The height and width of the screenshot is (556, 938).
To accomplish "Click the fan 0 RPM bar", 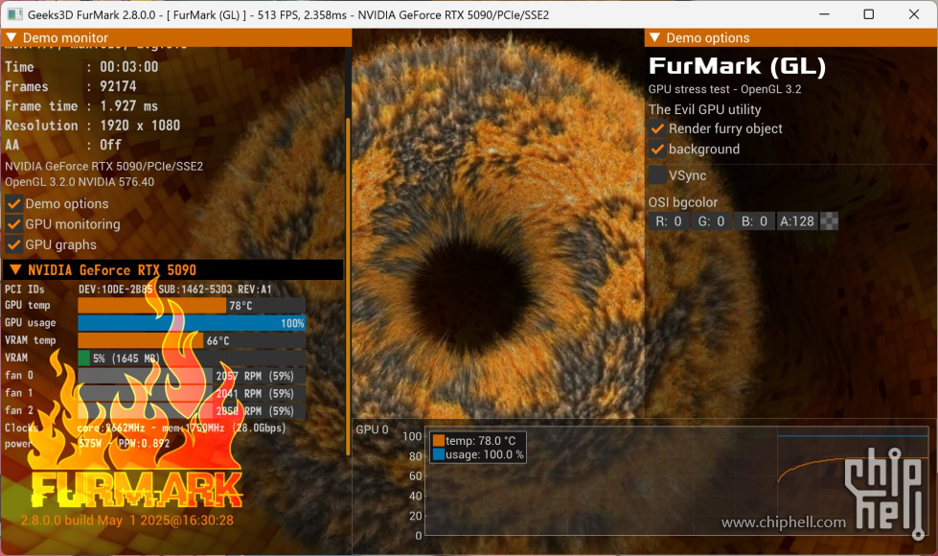I will (x=192, y=376).
